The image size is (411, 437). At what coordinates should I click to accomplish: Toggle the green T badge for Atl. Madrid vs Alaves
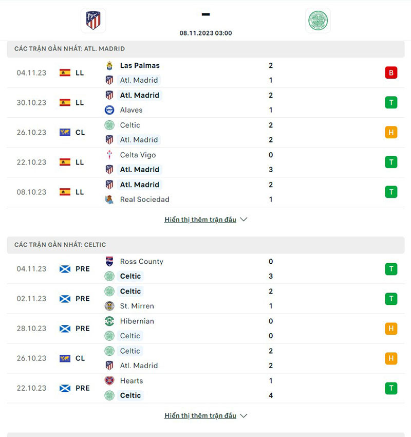pos(391,102)
